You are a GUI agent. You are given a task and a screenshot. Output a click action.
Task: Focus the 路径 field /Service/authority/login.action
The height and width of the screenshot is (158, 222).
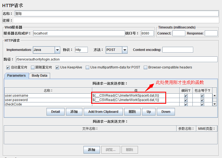coord(117,59)
